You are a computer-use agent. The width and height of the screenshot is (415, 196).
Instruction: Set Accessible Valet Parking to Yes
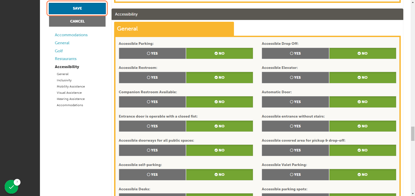pyautogui.click(x=295, y=175)
